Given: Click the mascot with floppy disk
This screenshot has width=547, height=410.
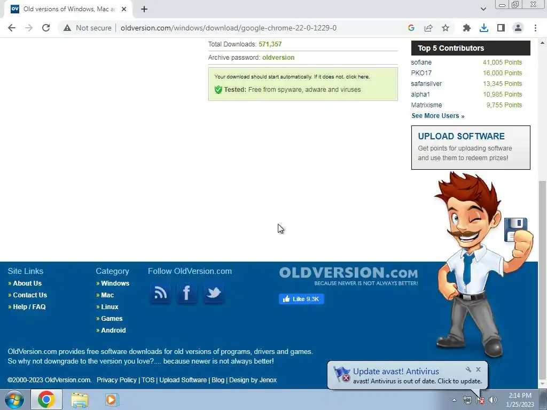Looking at the screenshot, I should (x=483, y=265).
